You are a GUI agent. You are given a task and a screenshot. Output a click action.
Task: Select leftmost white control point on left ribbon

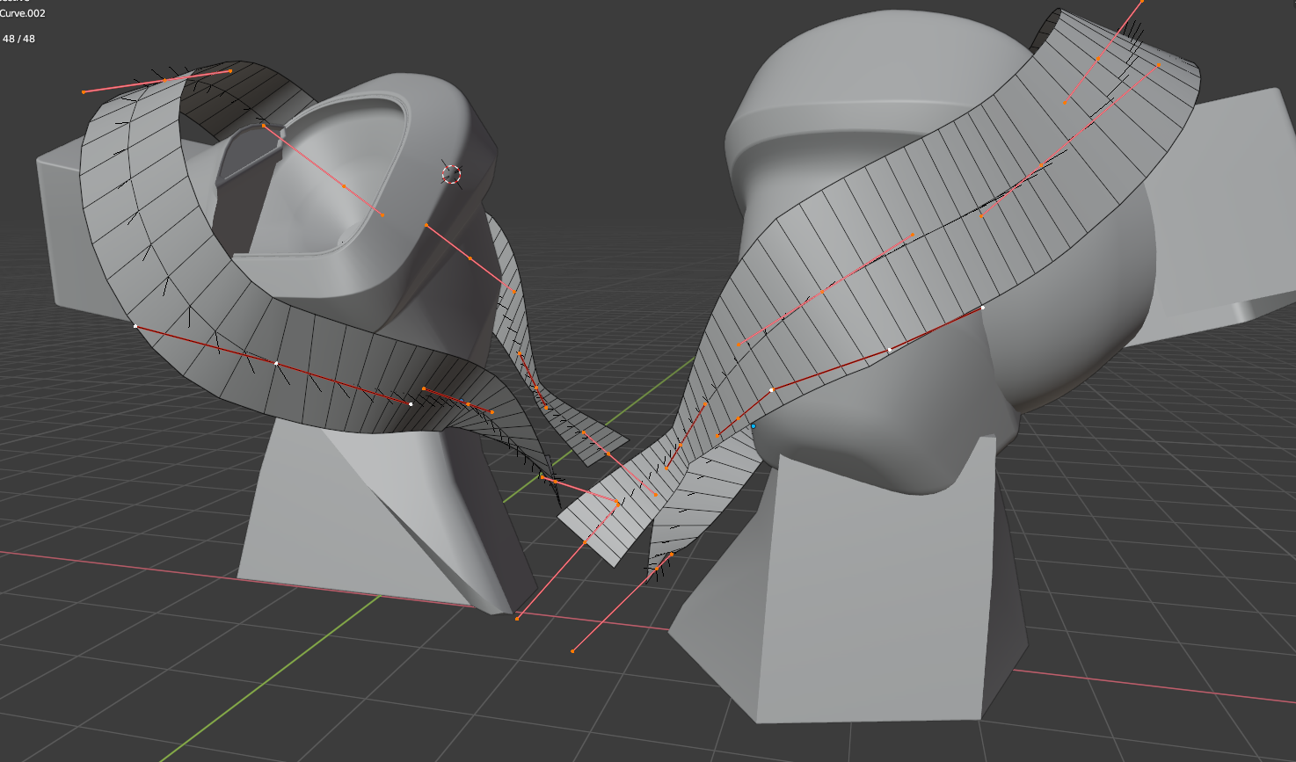[135, 326]
